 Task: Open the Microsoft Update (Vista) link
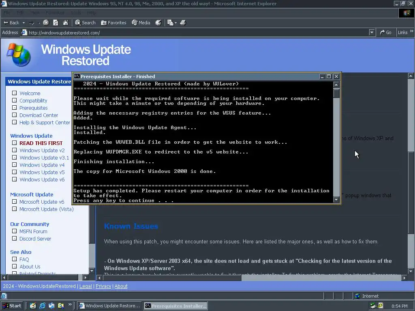click(47, 209)
